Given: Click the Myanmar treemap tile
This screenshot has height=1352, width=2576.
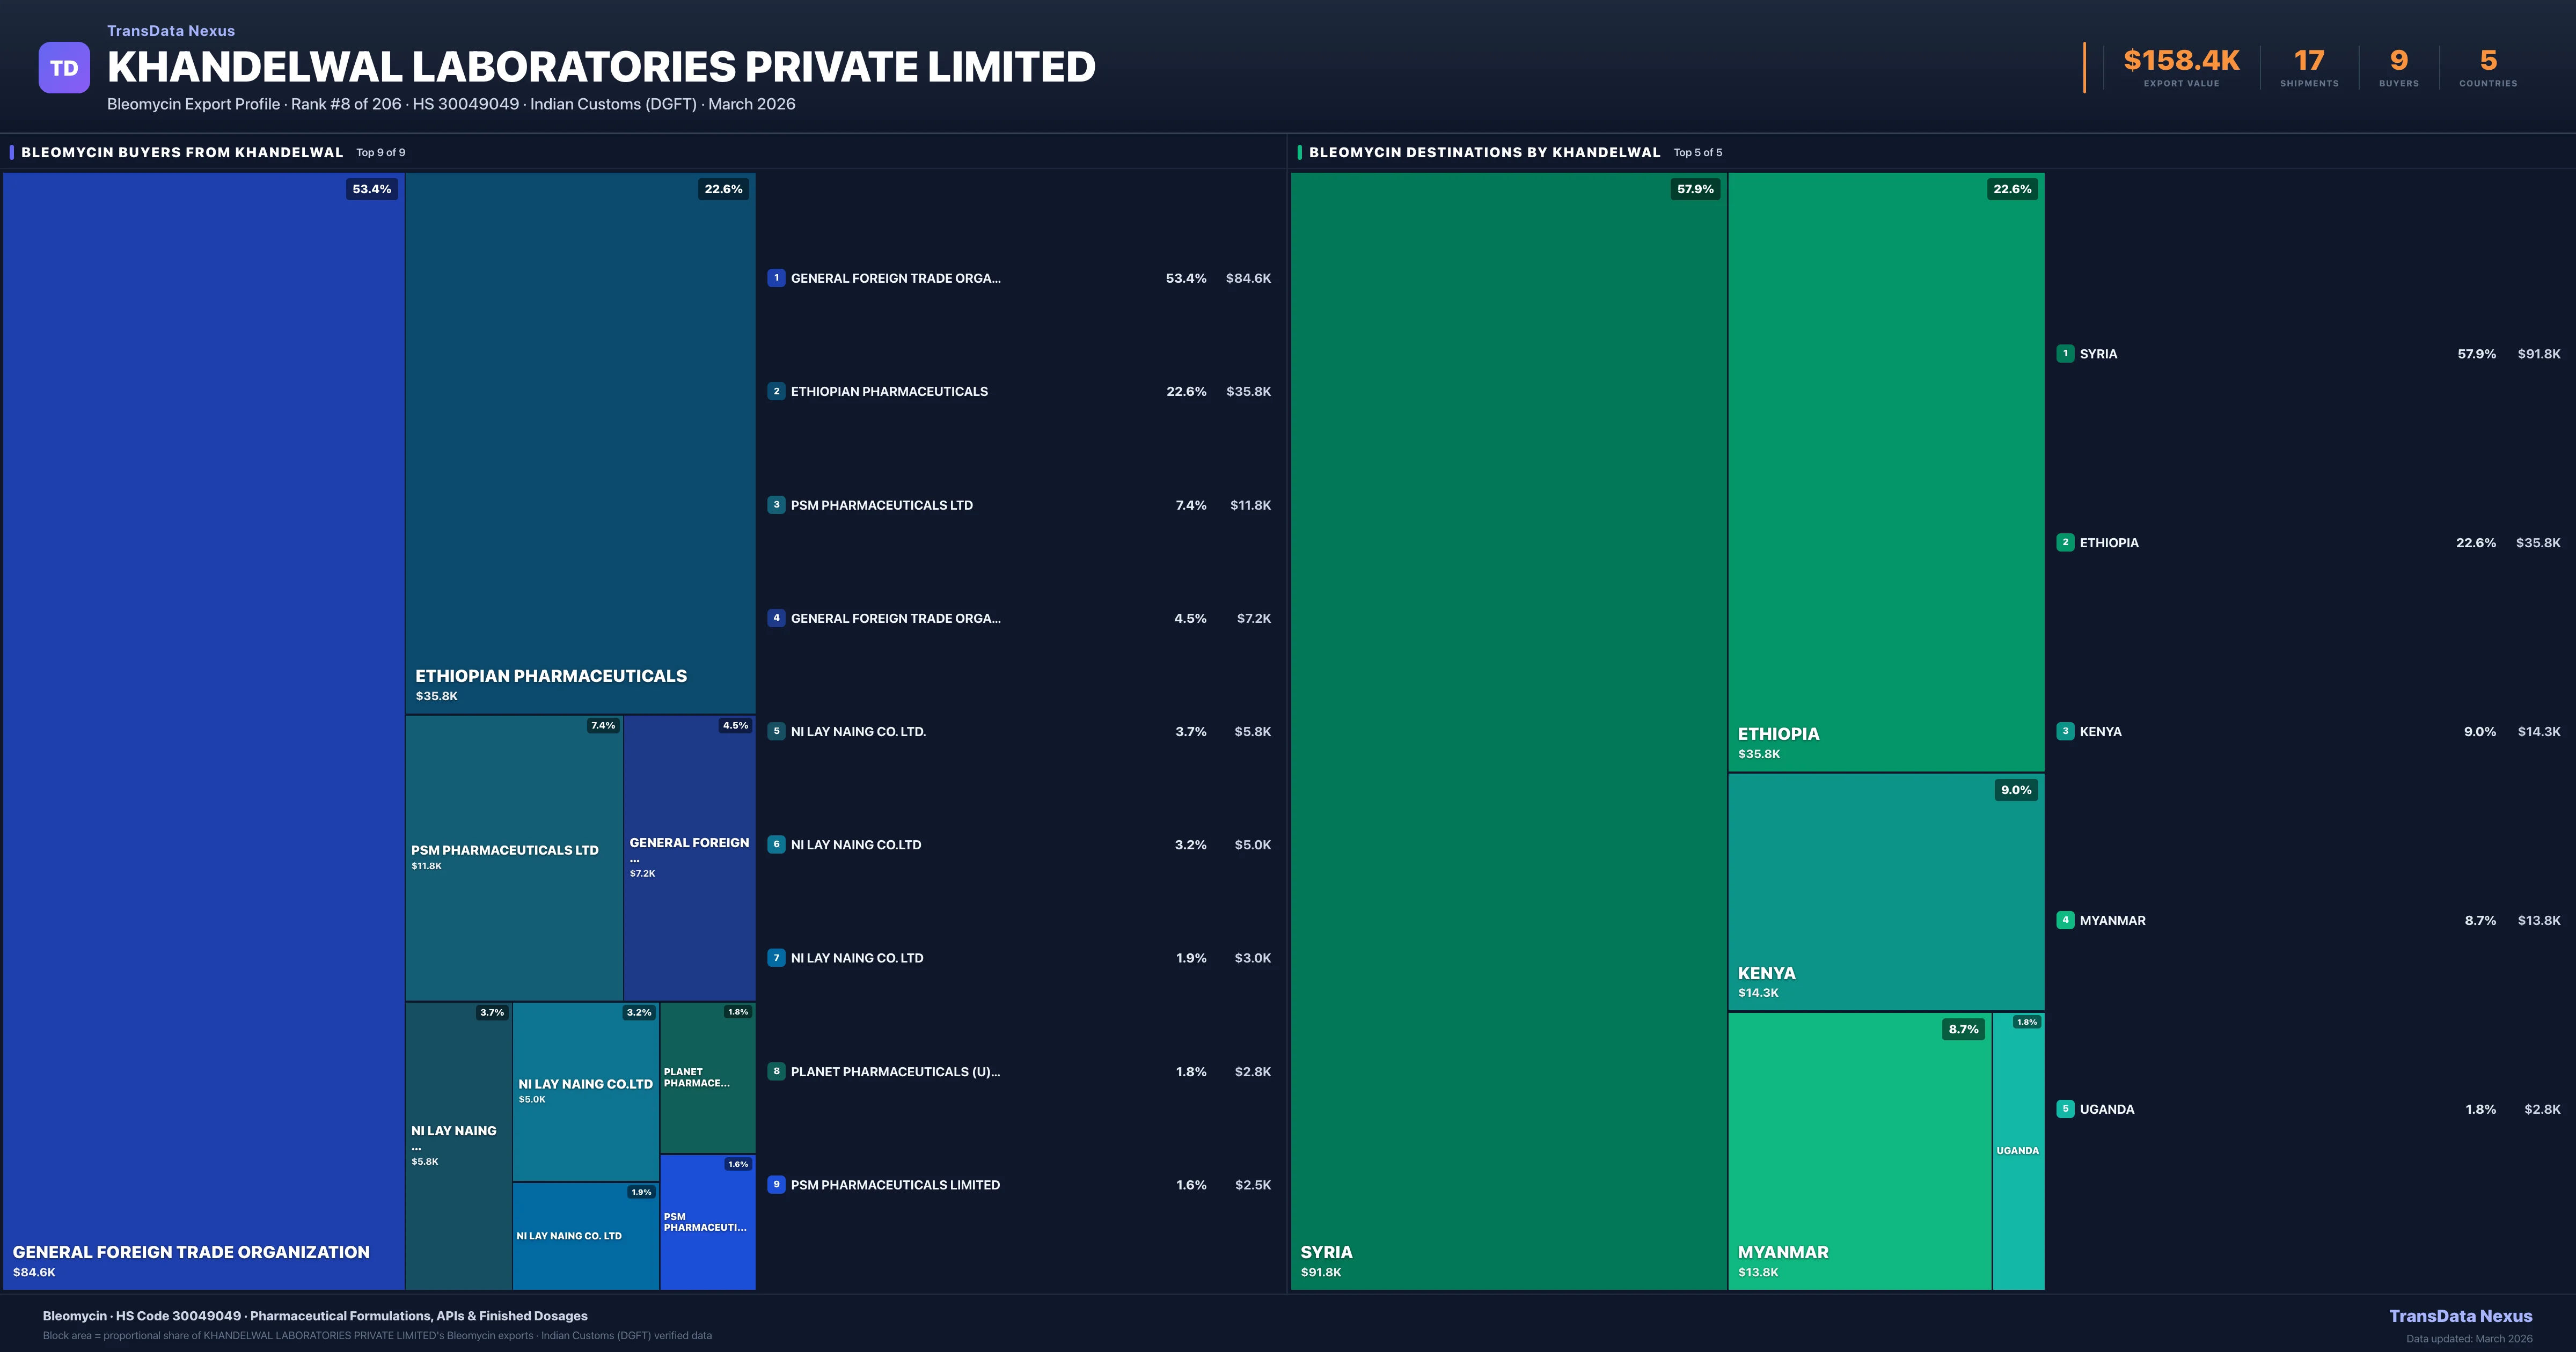Looking at the screenshot, I should click(x=1859, y=1150).
